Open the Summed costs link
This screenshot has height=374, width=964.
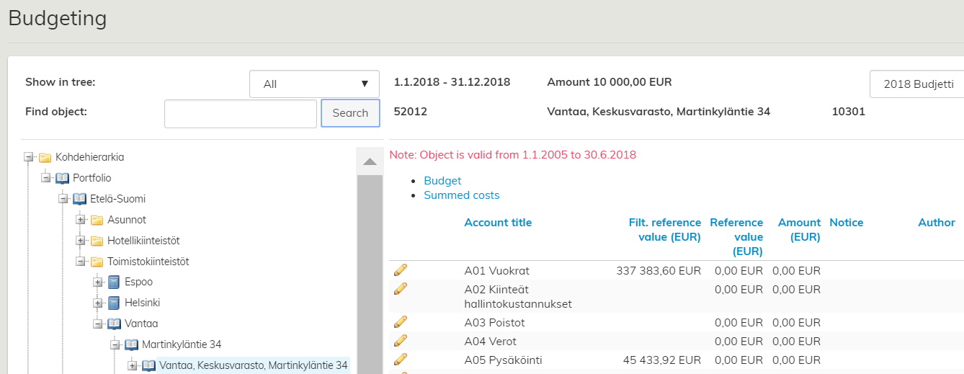coord(461,195)
